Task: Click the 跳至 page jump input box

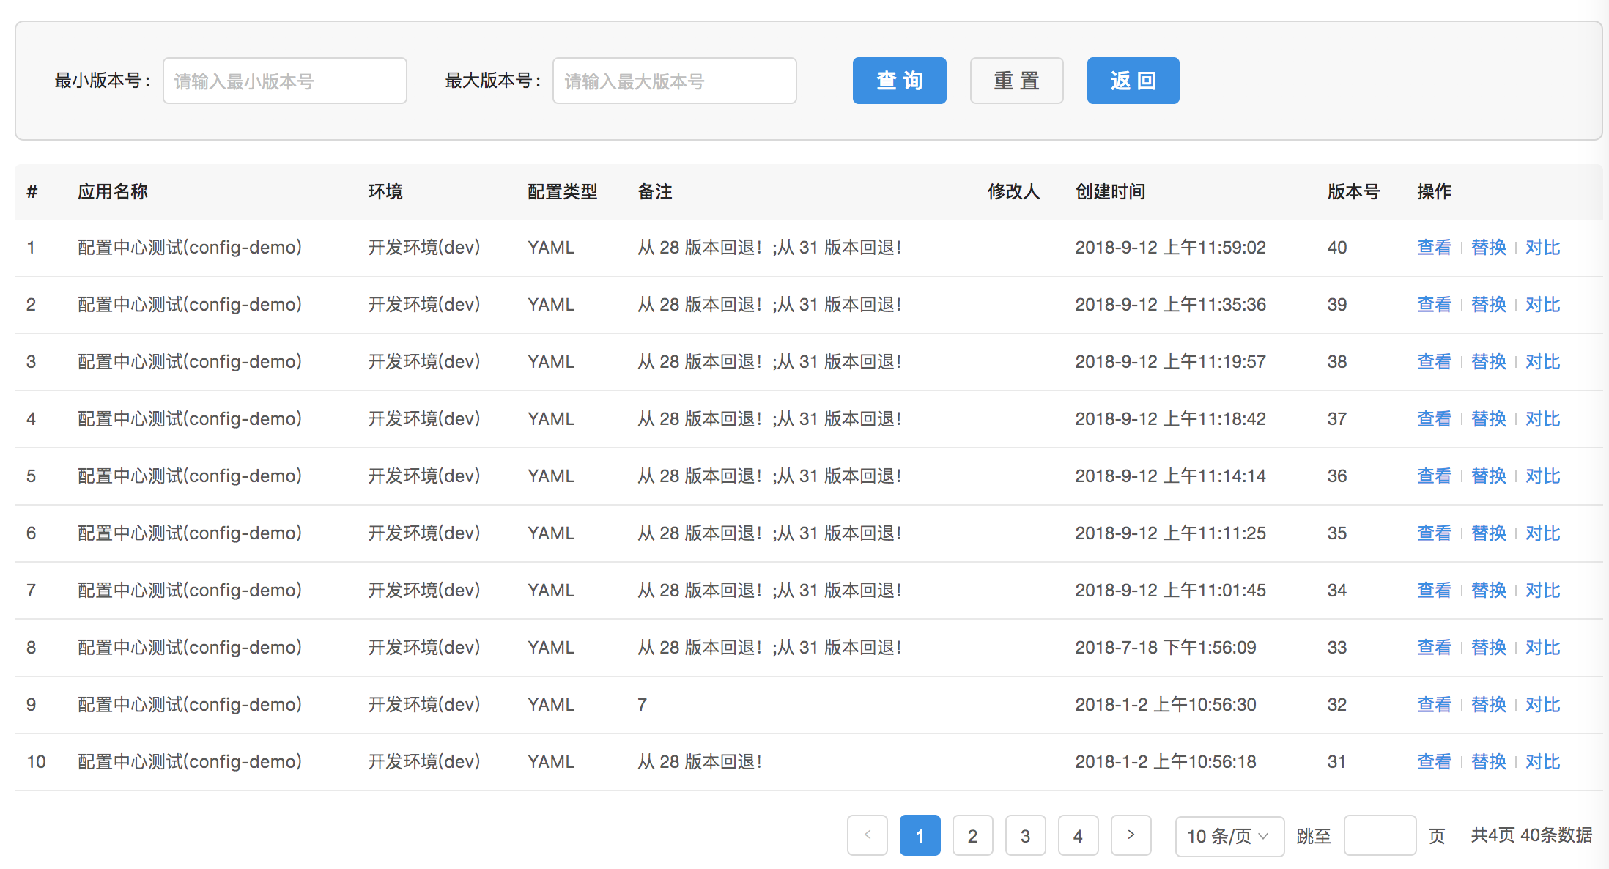Action: pos(1379,836)
